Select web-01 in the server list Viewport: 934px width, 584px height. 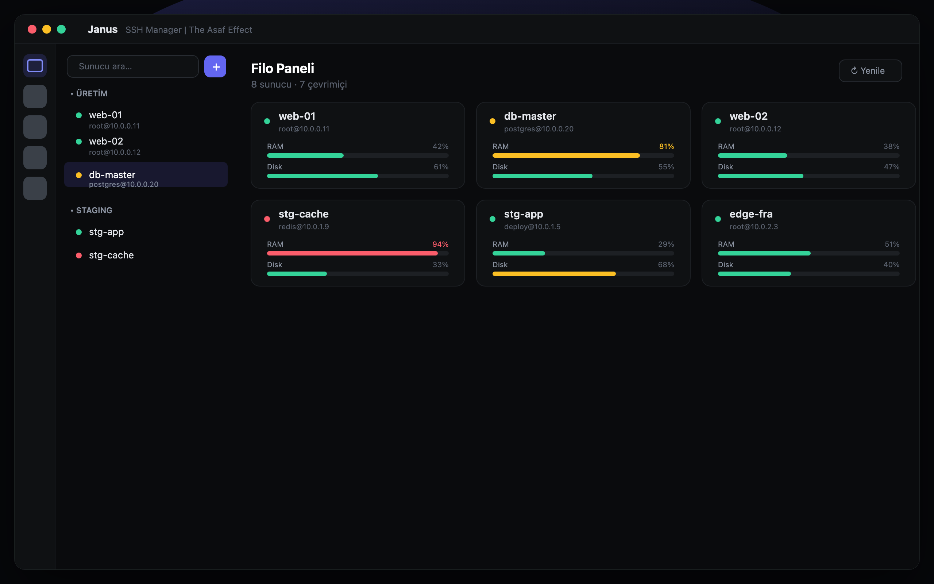146,120
